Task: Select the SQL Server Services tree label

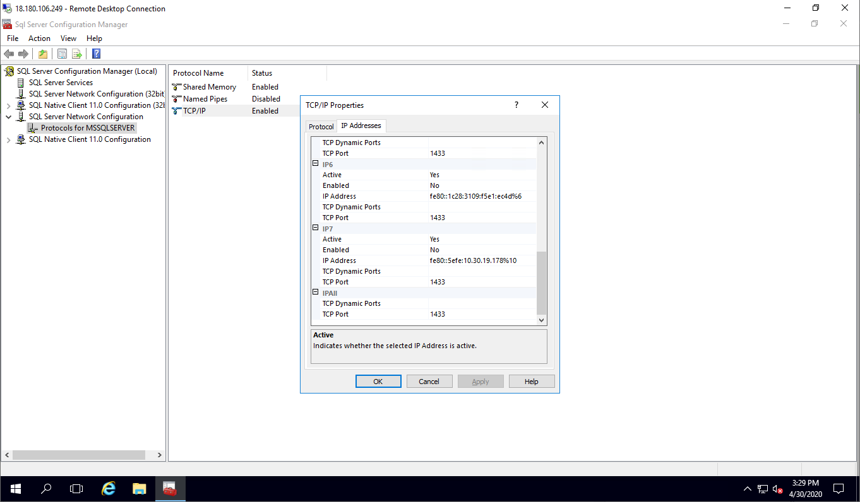Action: (61, 83)
